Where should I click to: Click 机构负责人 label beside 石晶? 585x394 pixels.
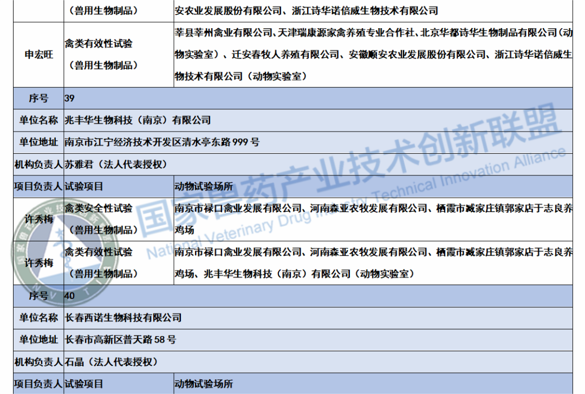[39, 362]
